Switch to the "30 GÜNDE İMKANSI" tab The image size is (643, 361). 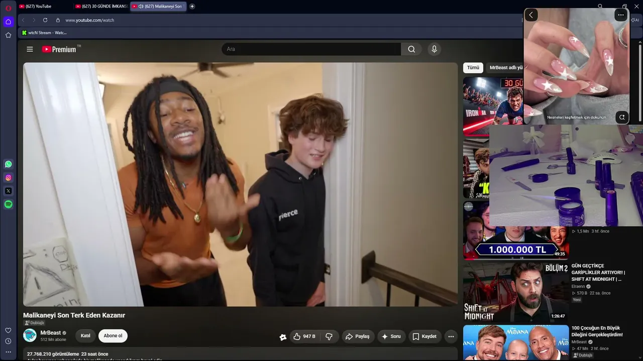[x=101, y=7]
